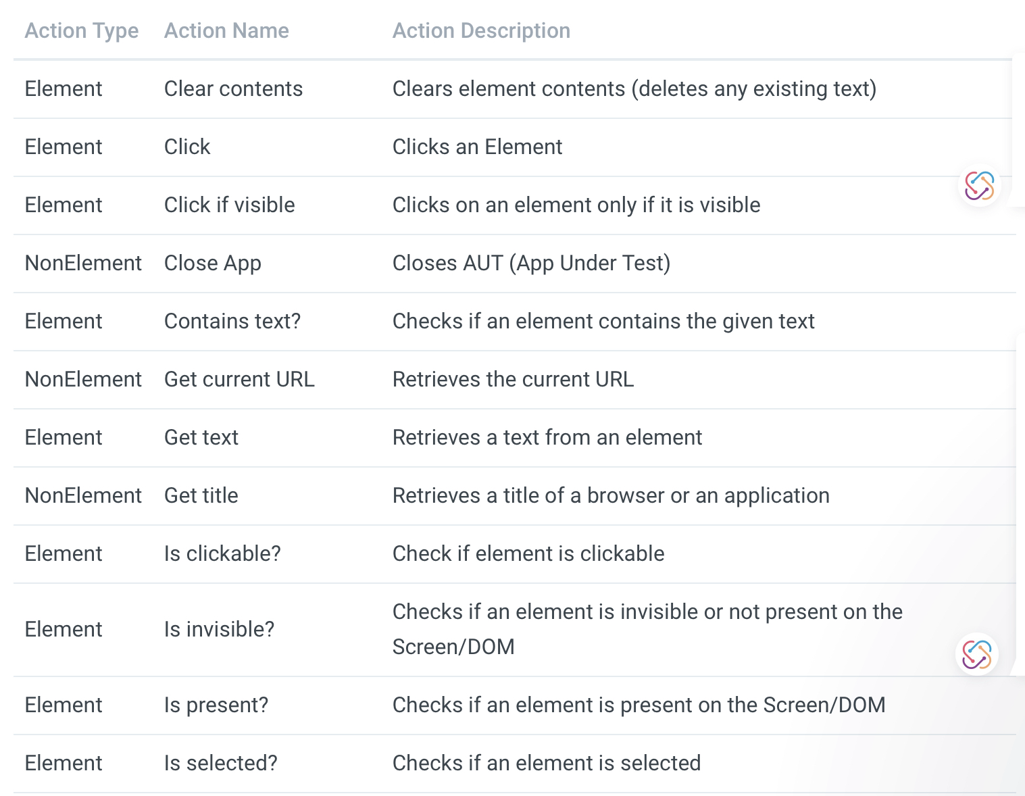Select the Close App action name
This screenshot has width=1025, height=796.
coord(212,263)
